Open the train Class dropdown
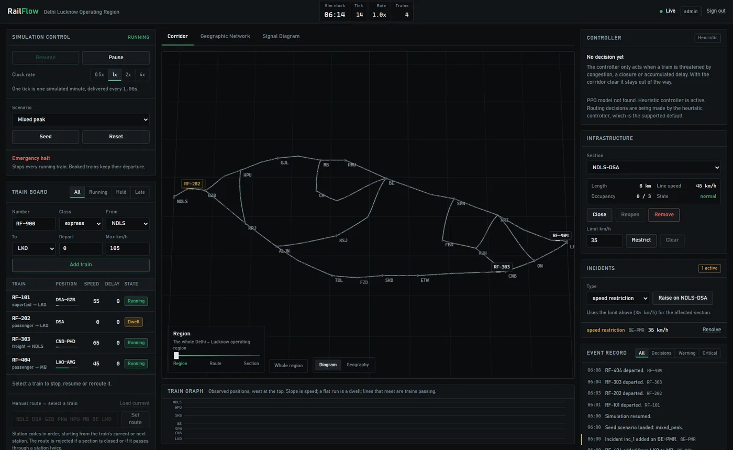Image resolution: width=733 pixels, height=450 pixels. (x=81, y=224)
